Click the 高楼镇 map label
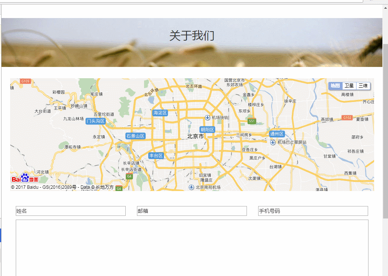The width and height of the screenshot is (388, 276). tap(347, 94)
